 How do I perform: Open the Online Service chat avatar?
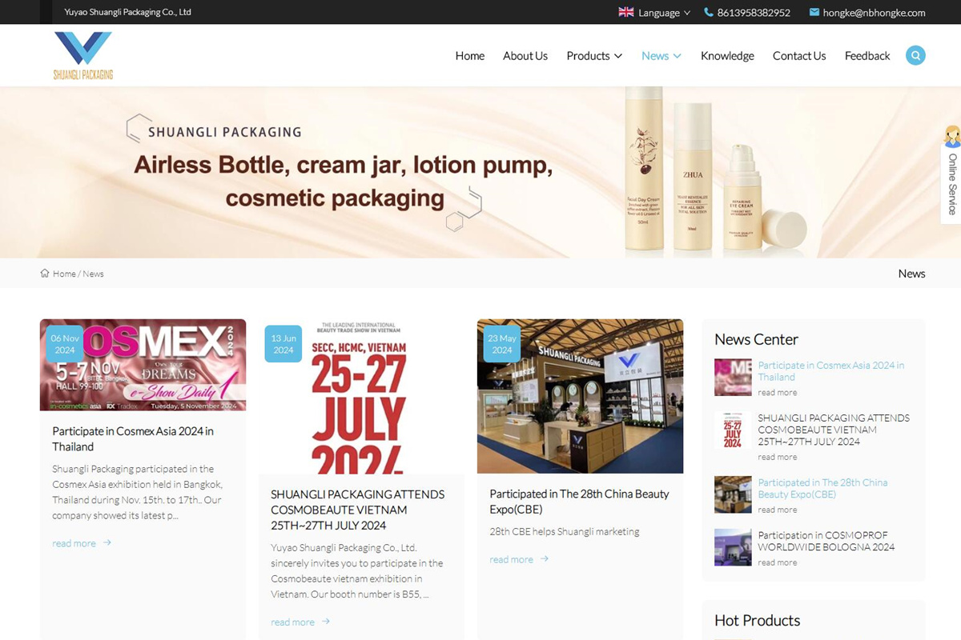pyautogui.click(x=951, y=136)
